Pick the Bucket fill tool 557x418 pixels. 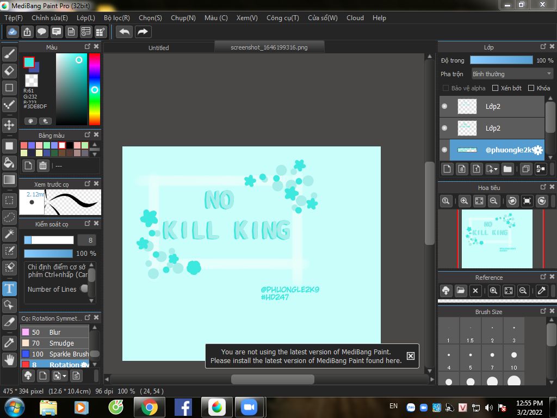click(9, 163)
